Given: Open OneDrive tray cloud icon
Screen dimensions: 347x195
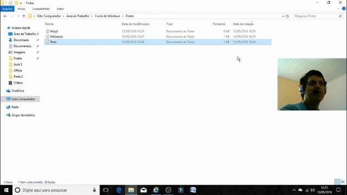Looking at the screenshot, I should 300,190.
